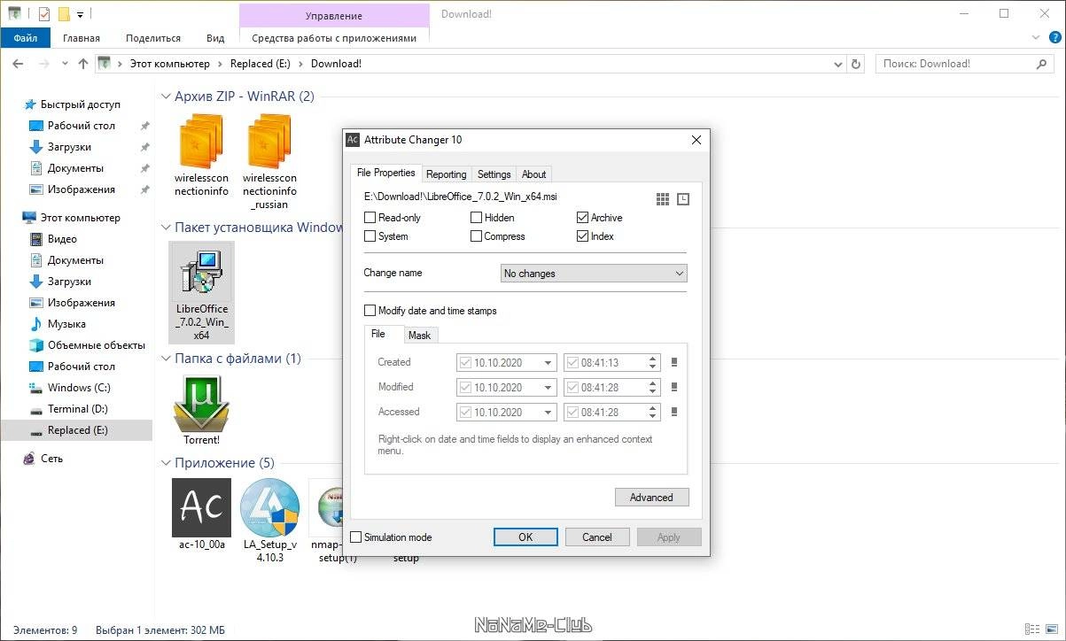Click the Up one level arrow
The width and height of the screenshot is (1066, 641).
83,64
